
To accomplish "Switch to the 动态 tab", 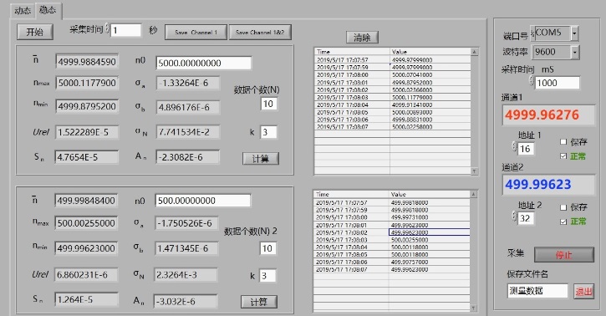I will click(23, 10).
